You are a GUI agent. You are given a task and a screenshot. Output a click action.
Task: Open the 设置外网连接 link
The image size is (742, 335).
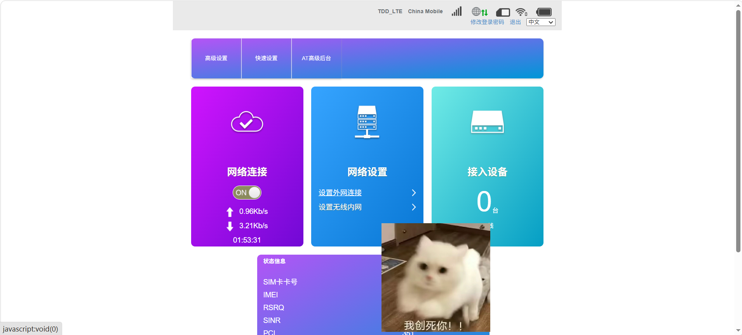[x=340, y=193]
